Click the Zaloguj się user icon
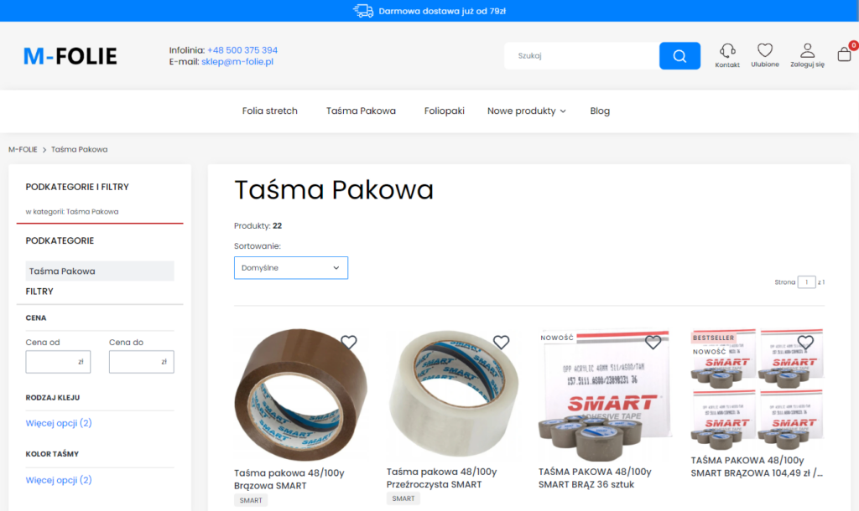The height and width of the screenshot is (511, 859). pyautogui.click(x=807, y=50)
